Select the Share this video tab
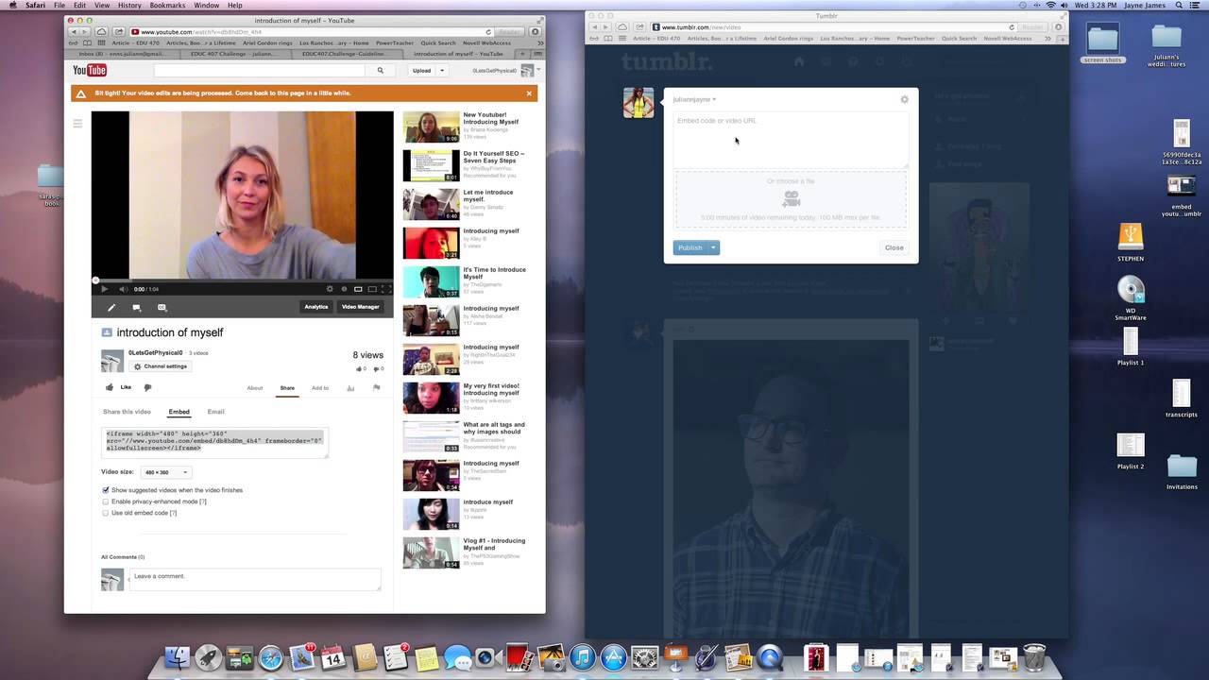The image size is (1209, 680). pyautogui.click(x=127, y=412)
